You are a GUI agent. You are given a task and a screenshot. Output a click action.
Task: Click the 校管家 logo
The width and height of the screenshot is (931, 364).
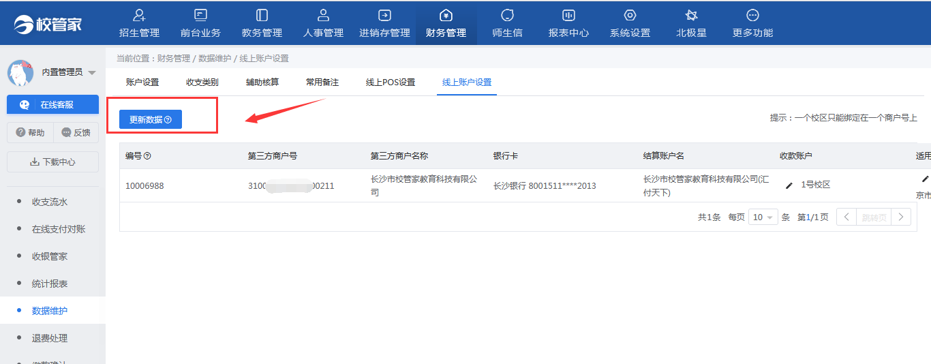coord(48,24)
